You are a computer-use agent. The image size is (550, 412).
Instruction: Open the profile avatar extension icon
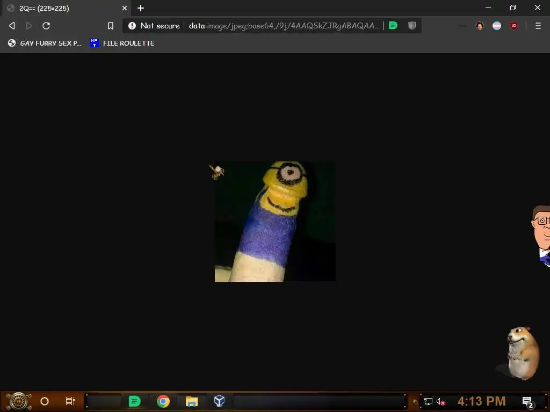(x=480, y=26)
